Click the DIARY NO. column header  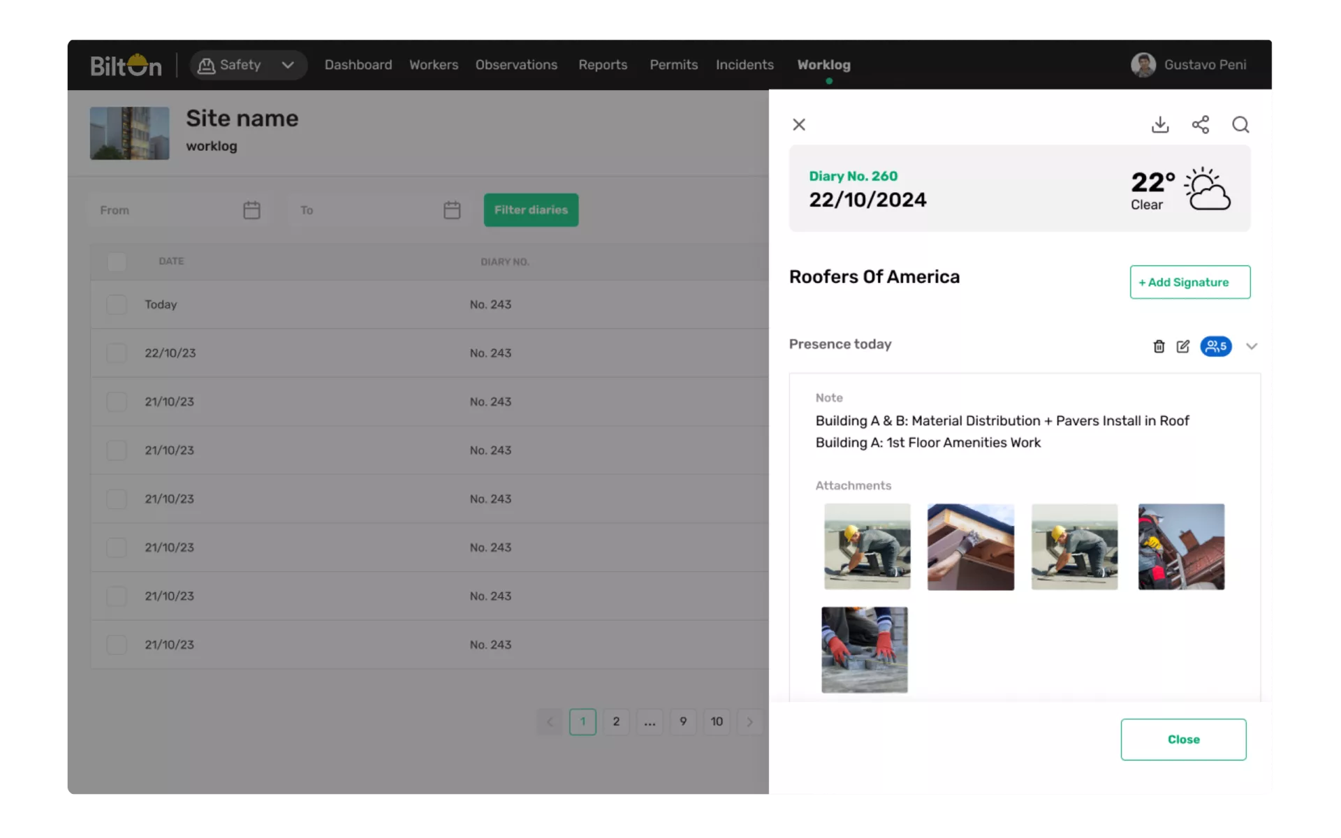click(504, 262)
